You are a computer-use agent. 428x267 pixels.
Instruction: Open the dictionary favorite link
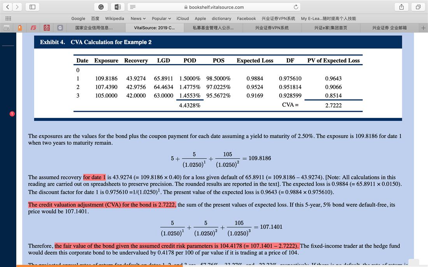(221, 19)
